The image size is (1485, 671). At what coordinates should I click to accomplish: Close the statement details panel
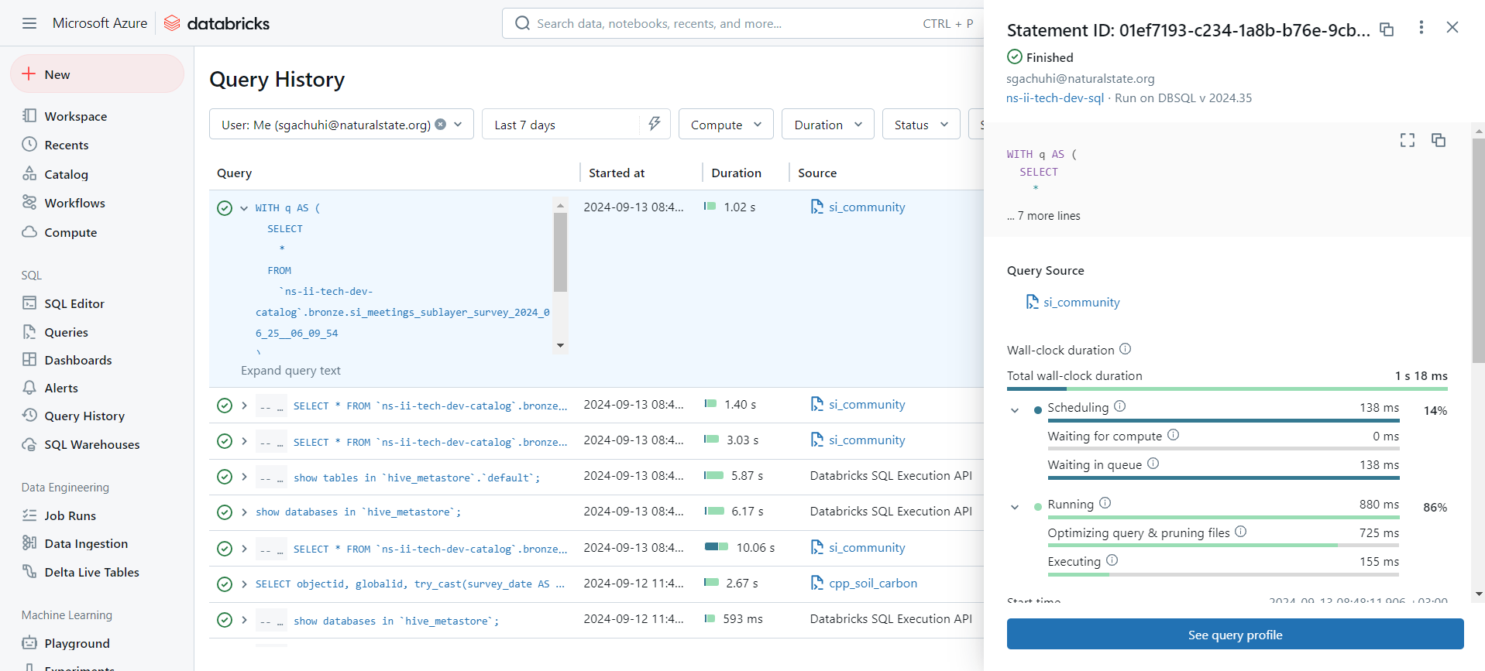click(1452, 27)
